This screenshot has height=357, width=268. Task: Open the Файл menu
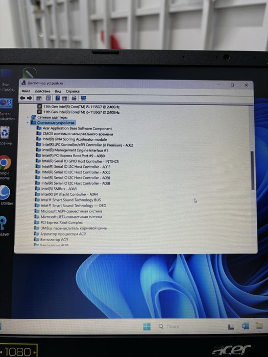(x=26, y=91)
